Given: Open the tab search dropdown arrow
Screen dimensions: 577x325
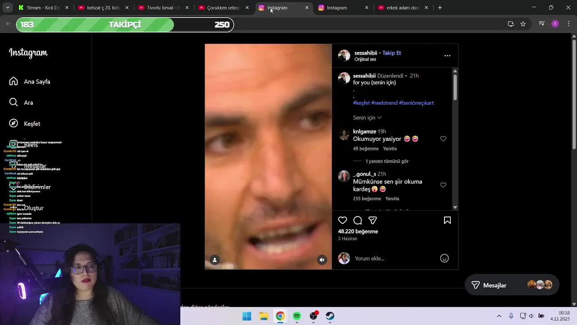Looking at the screenshot, I should (x=8, y=8).
